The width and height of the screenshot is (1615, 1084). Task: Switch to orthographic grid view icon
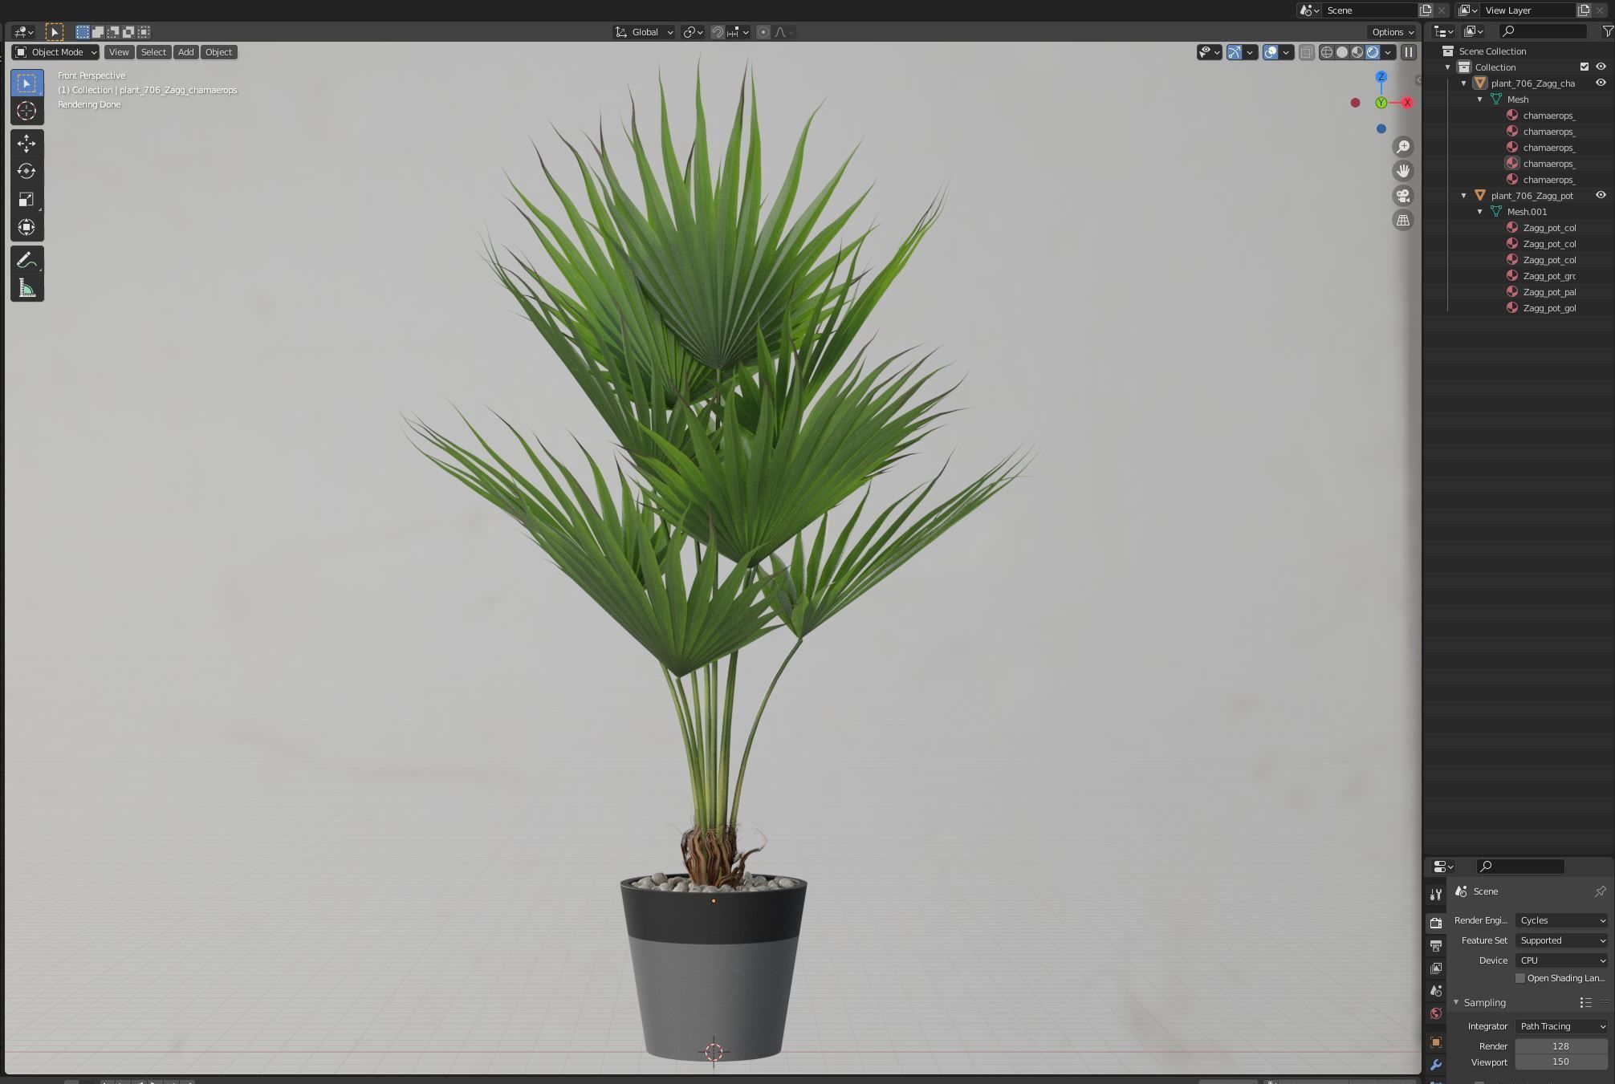coord(1402,220)
